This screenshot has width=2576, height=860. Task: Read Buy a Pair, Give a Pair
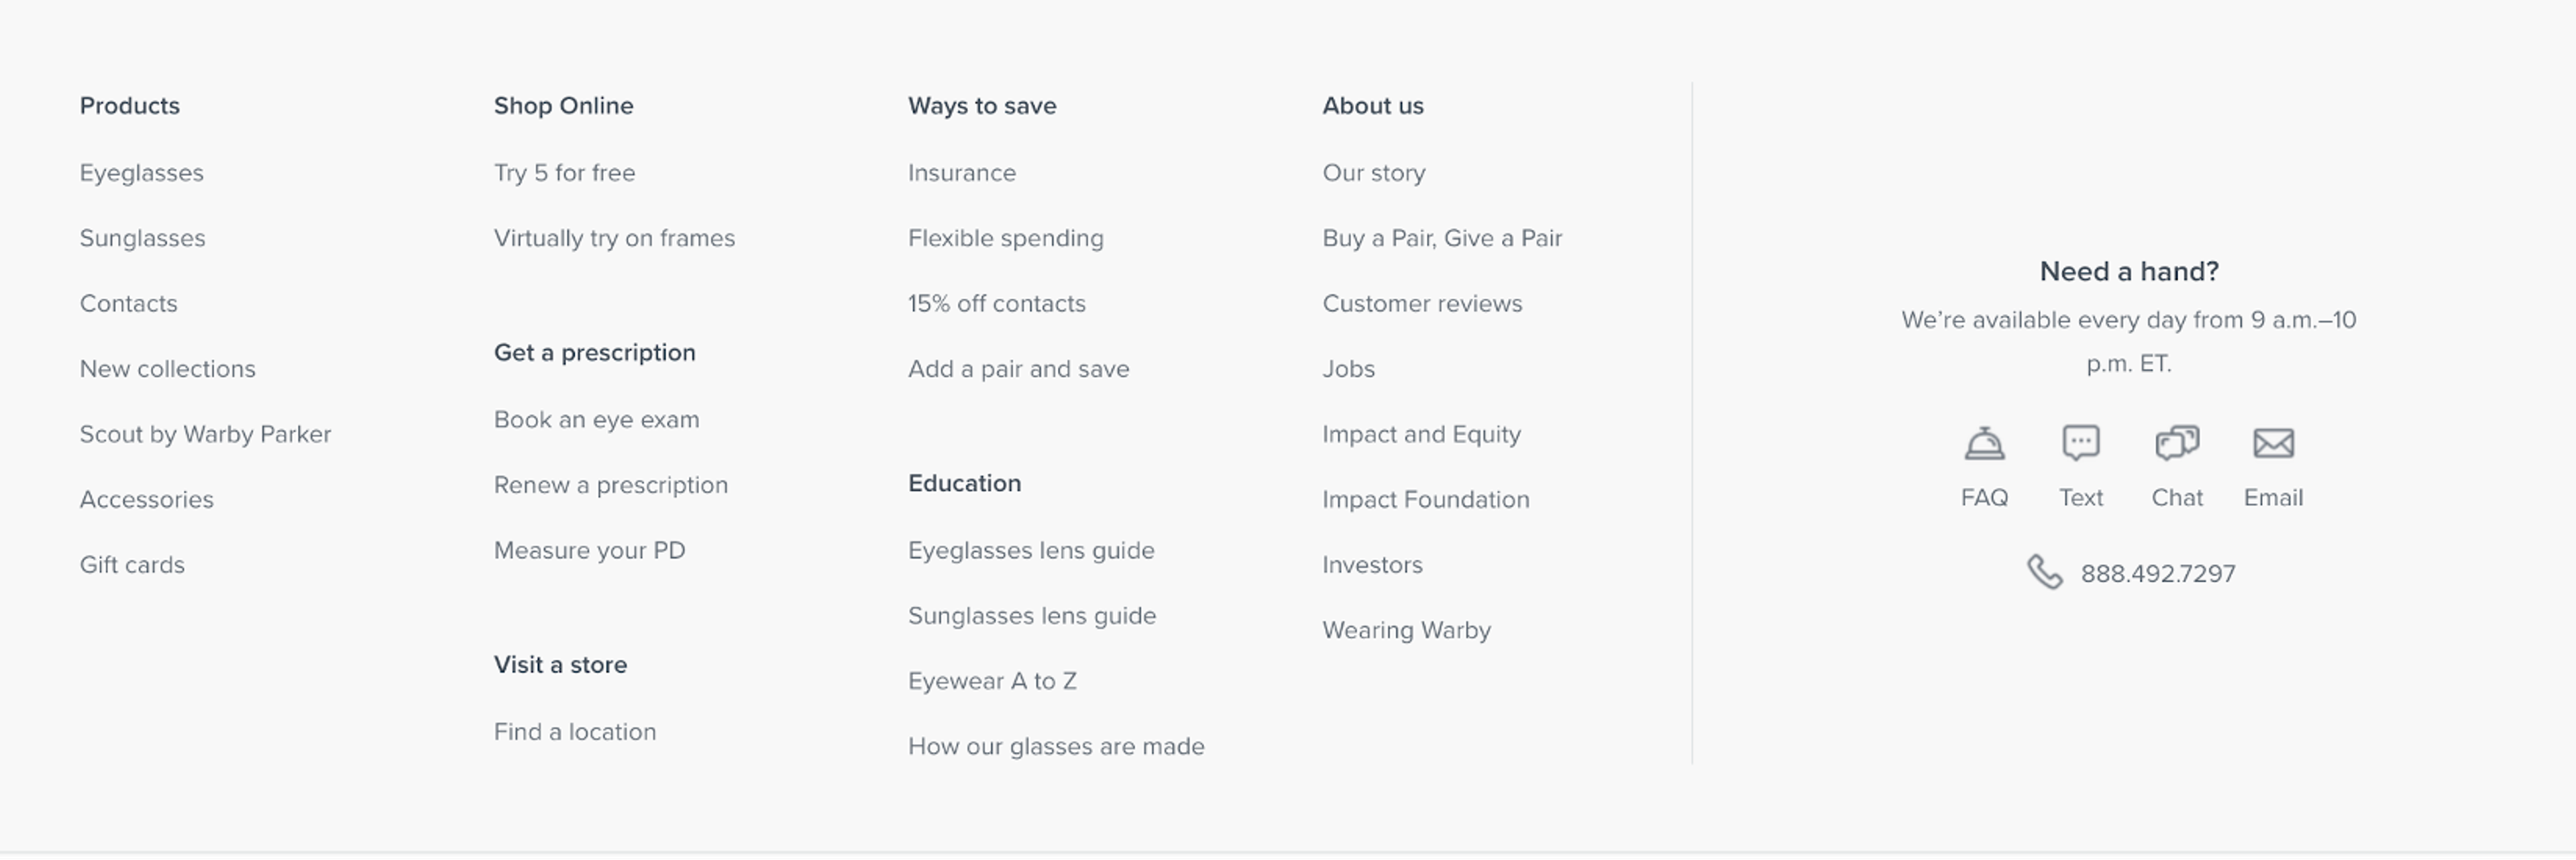pyautogui.click(x=1442, y=238)
